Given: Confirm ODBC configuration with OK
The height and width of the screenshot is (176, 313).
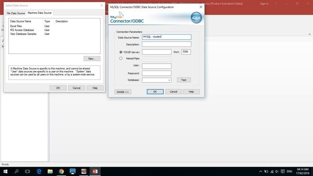Looking at the screenshot, I should pyautogui.click(x=155, y=91).
